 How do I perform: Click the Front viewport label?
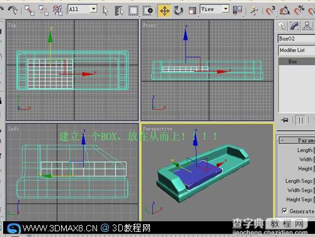point(149,25)
